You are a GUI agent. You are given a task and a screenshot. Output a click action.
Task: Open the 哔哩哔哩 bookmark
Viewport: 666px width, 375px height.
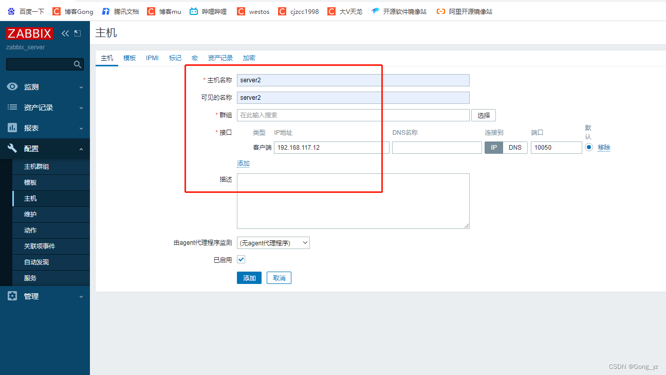click(x=208, y=11)
